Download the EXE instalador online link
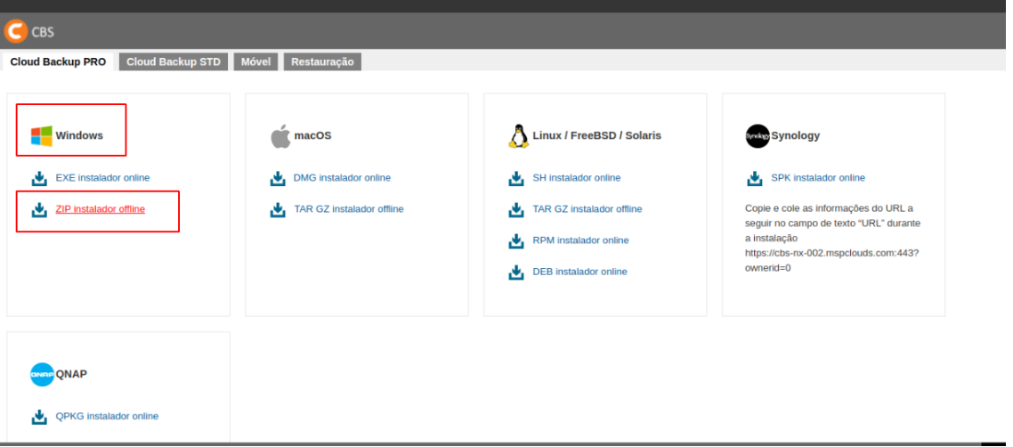 (x=102, y=177)
